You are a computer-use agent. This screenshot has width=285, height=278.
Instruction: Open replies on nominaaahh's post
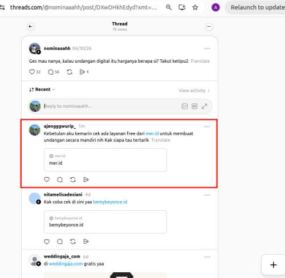click(51, 72)
